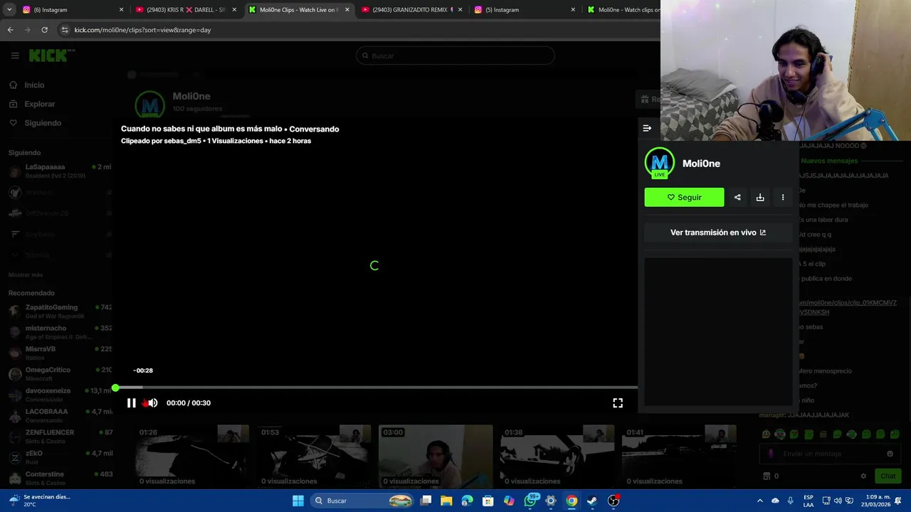
Task: Open zEkO recommended channel
Action: [58, 457]
